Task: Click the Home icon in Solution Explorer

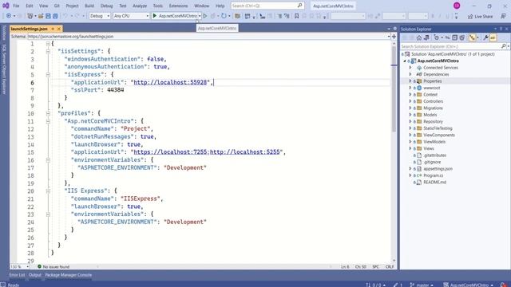Action: tap(419, 37)
